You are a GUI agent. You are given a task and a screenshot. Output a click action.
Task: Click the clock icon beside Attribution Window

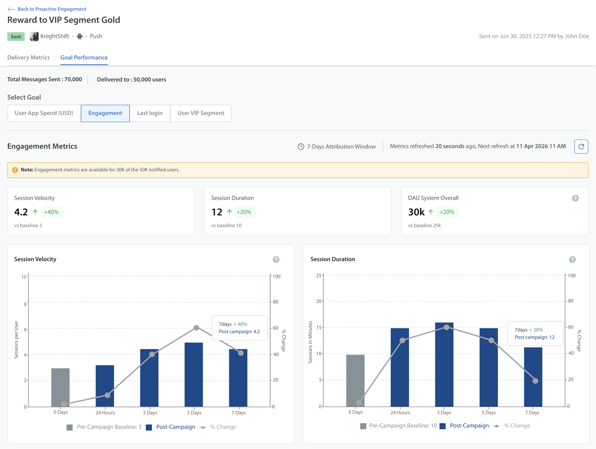pyautogui.click(x=301, y=147)
